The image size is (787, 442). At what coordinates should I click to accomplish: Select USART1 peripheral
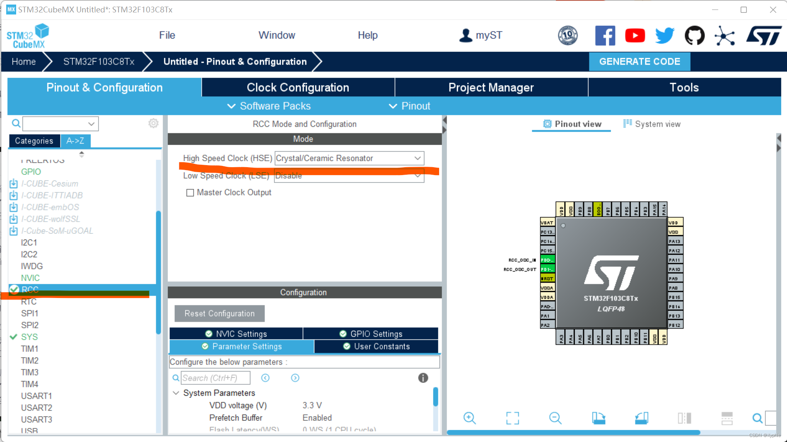tap(36, 396)
